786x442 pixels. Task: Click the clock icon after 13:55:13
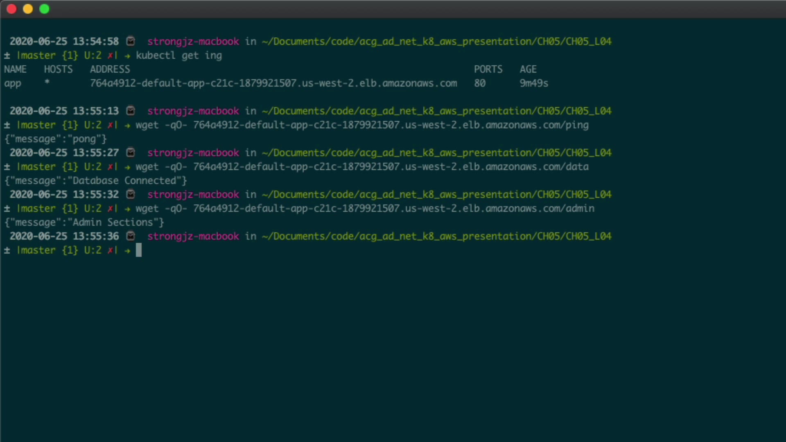click(131, 111)
